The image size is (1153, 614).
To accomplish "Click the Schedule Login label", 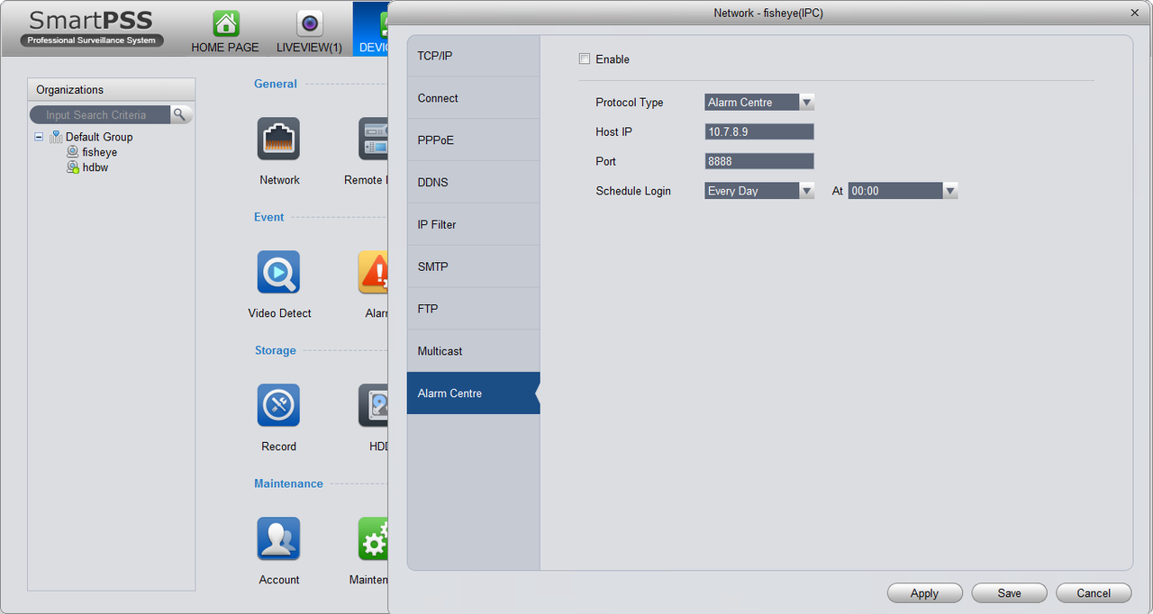I will pos(633,191).
